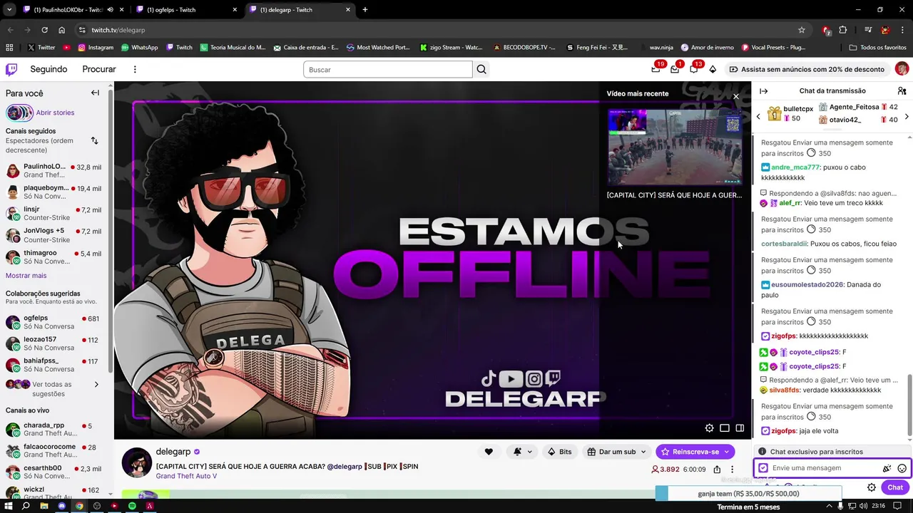Mute the PaulinhoLOKObr tab audio

110,10
